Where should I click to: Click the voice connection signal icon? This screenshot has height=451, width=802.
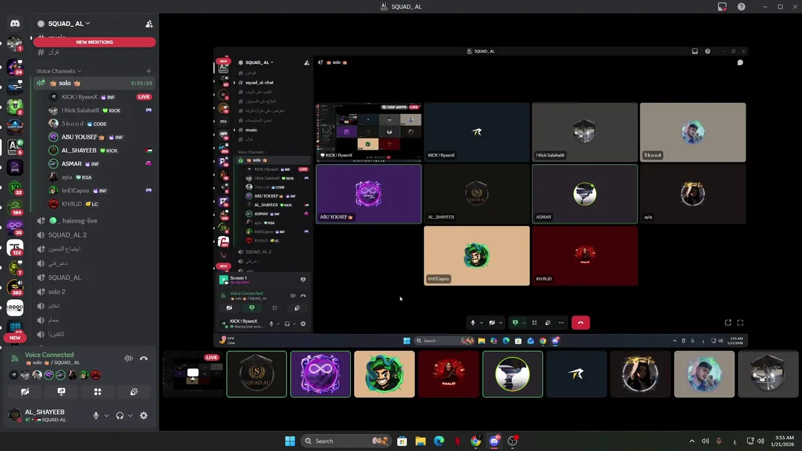coord(14,358)
